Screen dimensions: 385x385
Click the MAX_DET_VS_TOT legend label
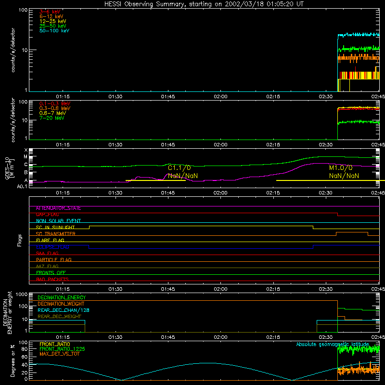[59, 354]
